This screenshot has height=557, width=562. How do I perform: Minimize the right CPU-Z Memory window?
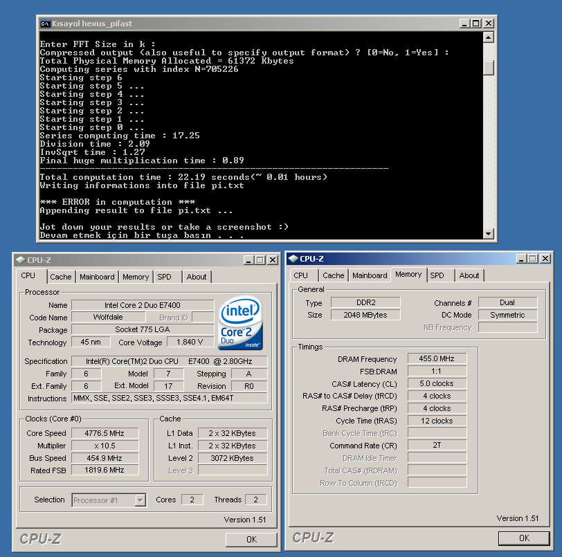click(521, 258)
